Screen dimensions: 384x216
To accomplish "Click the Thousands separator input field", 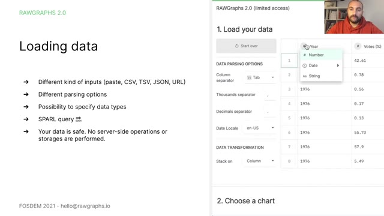I will coord(271,95).
